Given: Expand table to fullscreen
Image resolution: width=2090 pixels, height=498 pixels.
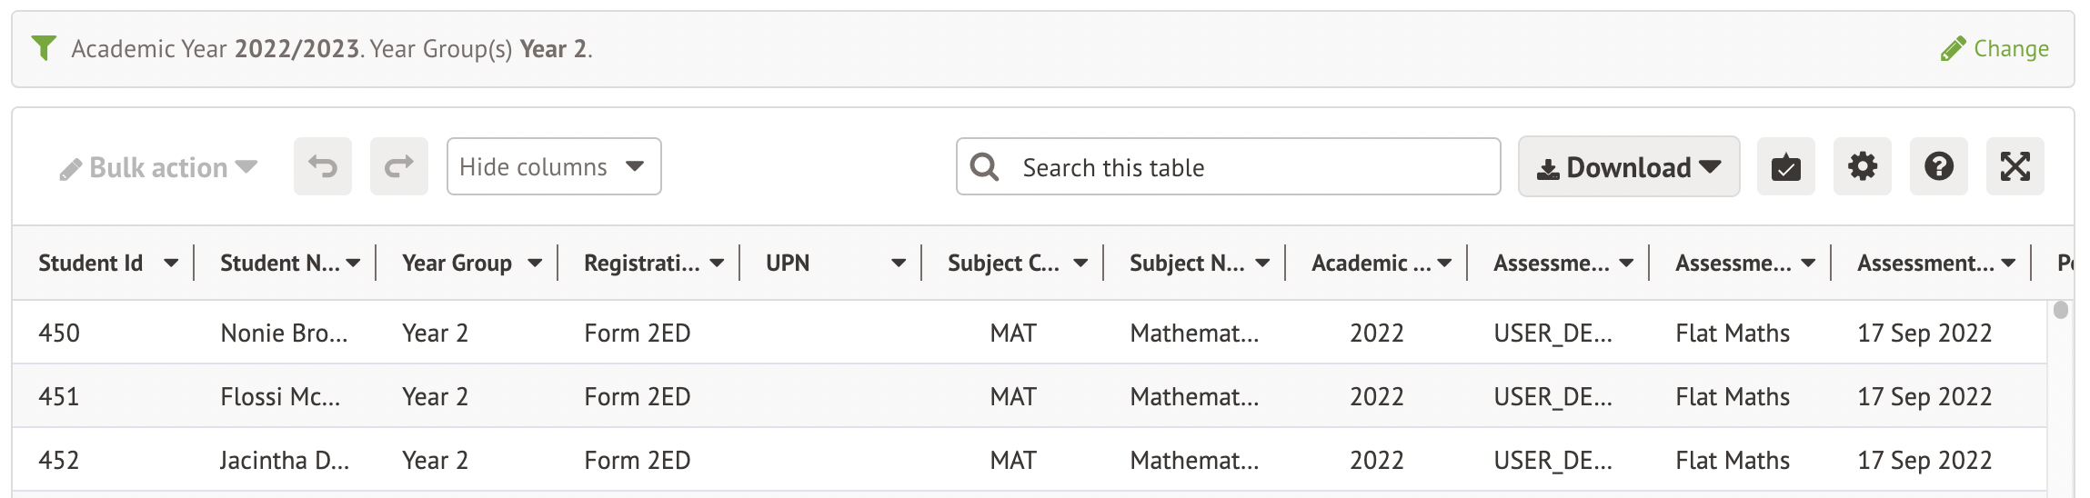Looking at the screenshot, I should point(2015,166).
